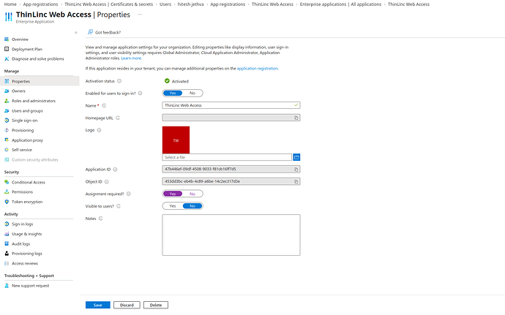
Task: Click the Application proxy icon
Action: coord(7,140)
